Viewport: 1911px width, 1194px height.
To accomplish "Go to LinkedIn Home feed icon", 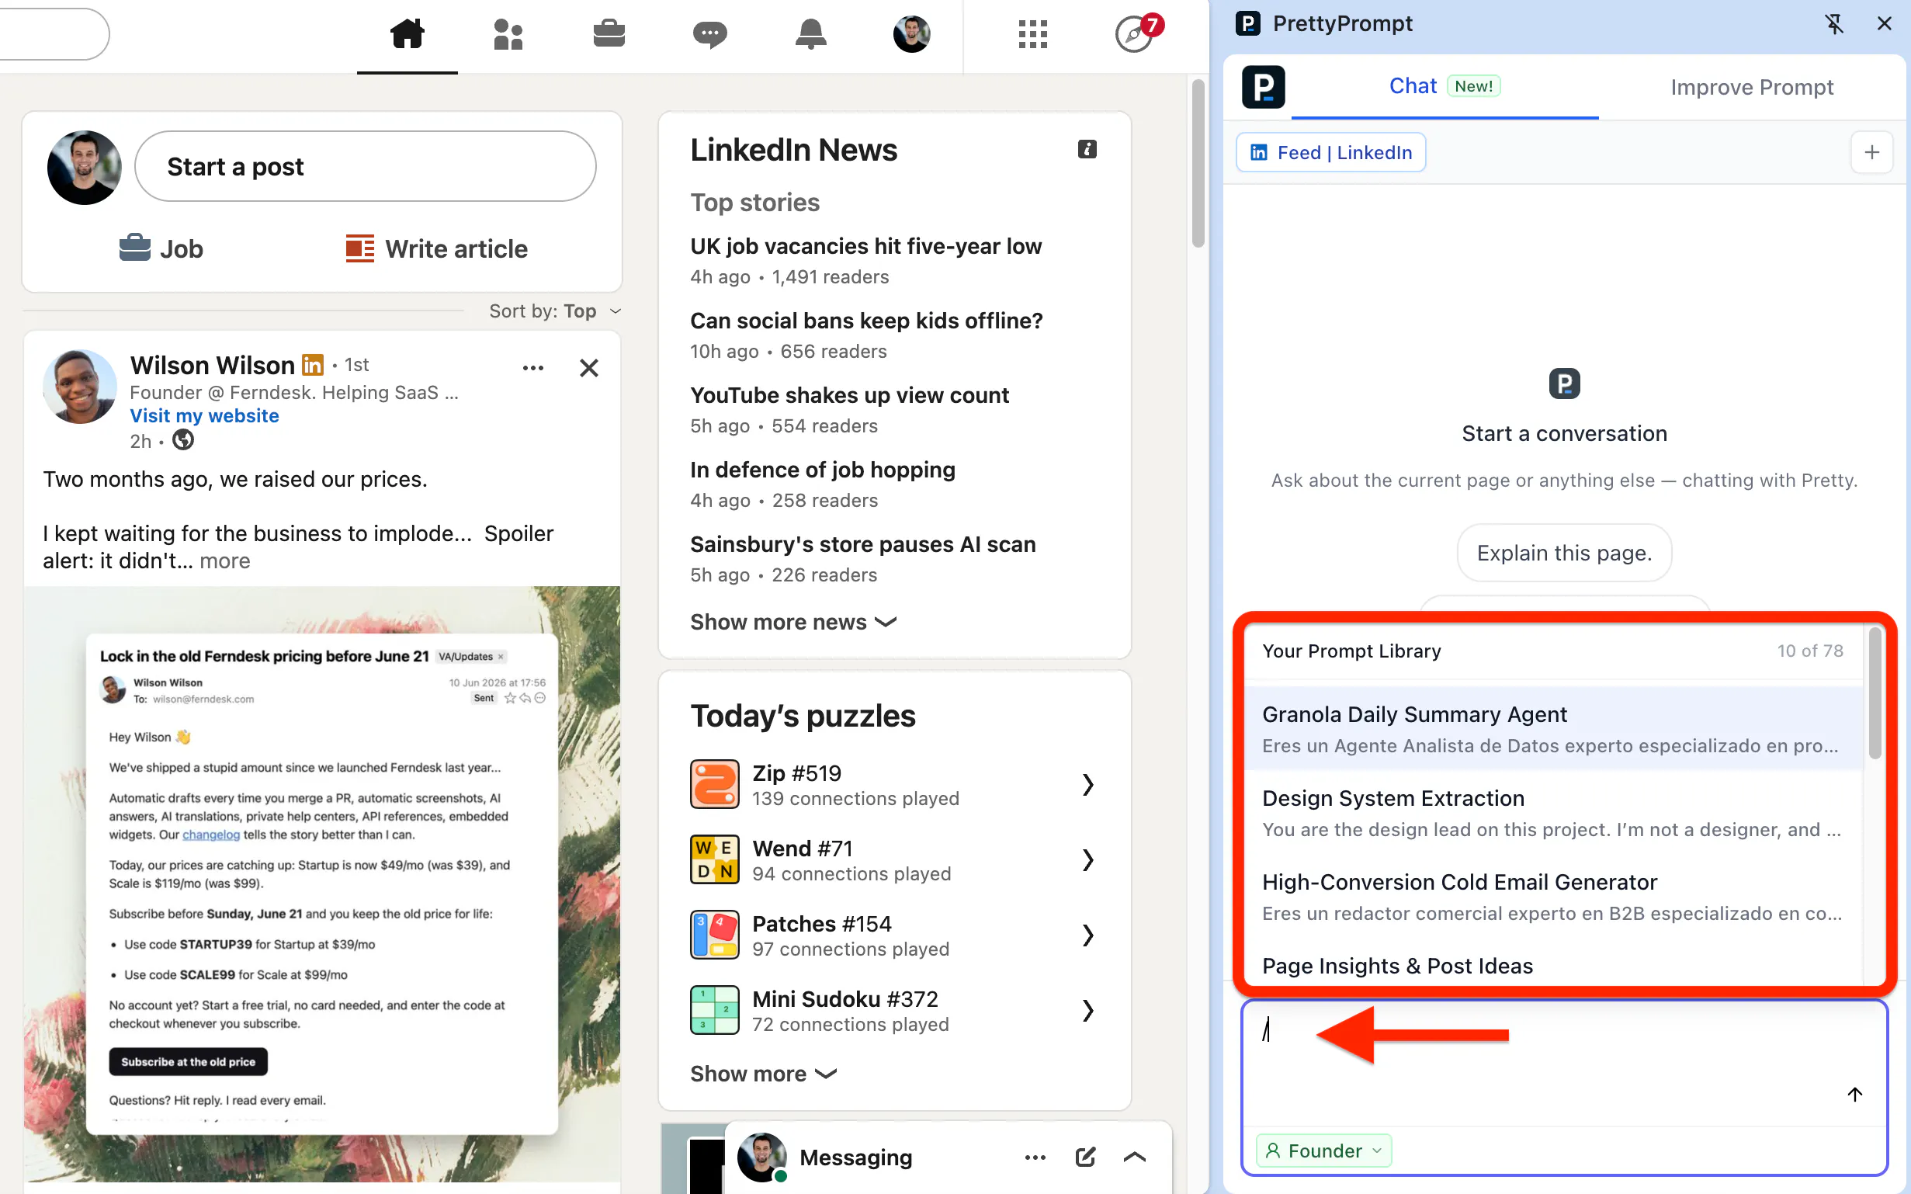I will pyautogui.click(x=408, y=34).
